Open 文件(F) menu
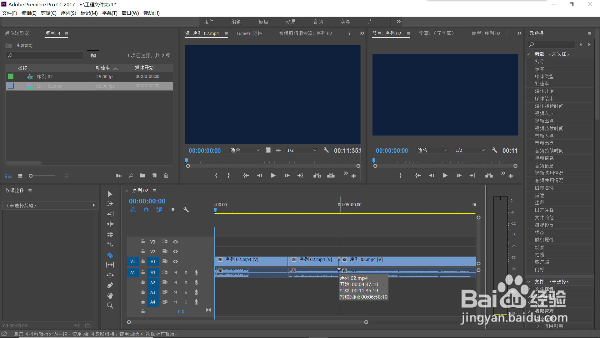600x338 pixels. 10,13
